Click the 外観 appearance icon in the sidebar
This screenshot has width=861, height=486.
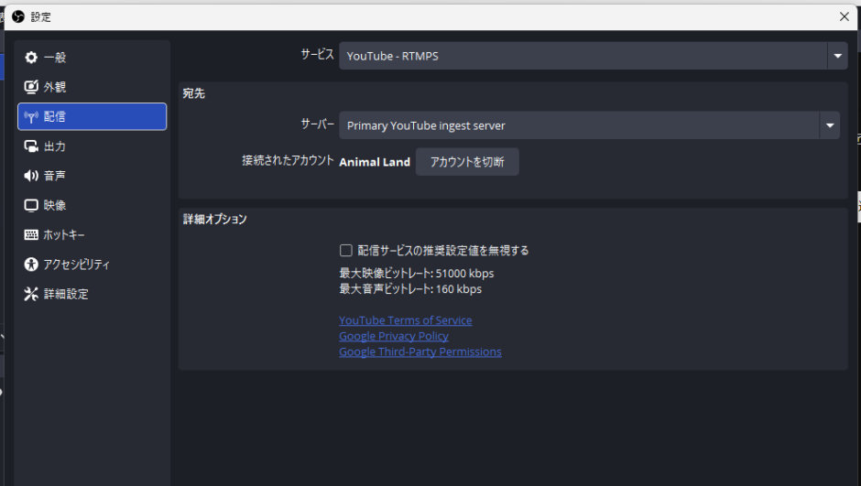(31, 87)
